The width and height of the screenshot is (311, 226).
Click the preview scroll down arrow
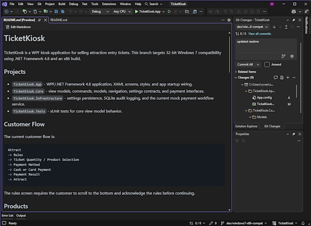(x=230, y=210)
